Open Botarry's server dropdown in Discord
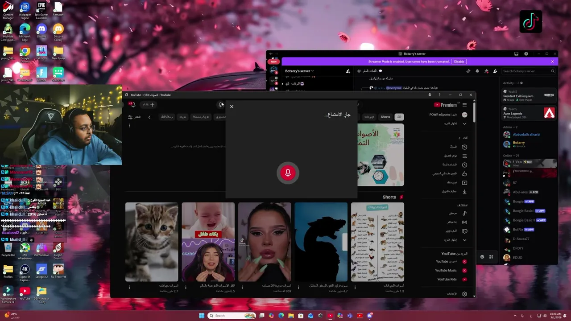571x321 pixels. pos(299,71)
